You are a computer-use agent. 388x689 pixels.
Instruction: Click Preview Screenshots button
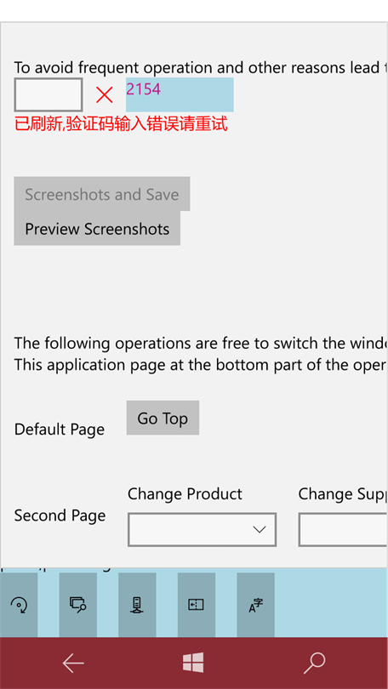pyautogui.click(x=97, y=229)
